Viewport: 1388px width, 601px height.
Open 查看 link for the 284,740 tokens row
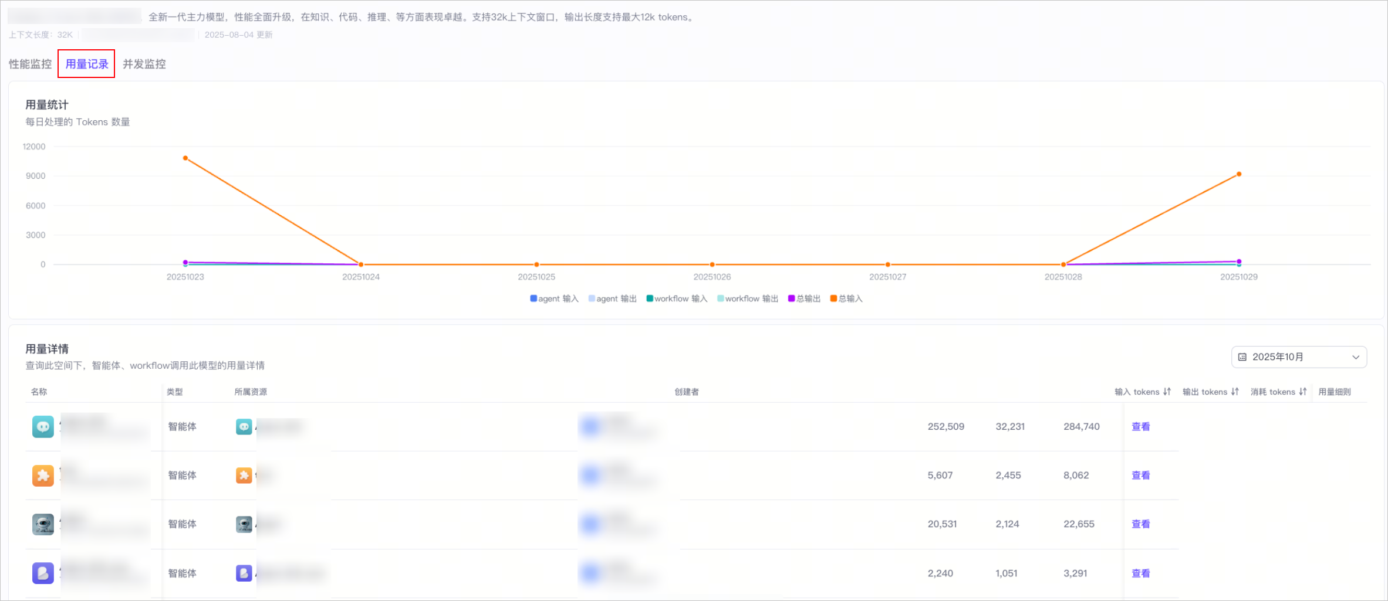(1141, 426)
